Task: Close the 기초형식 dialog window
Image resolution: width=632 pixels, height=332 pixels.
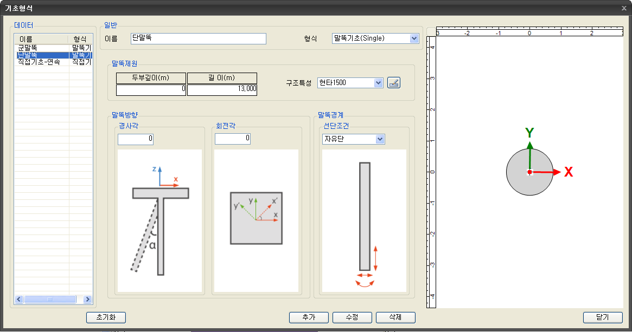Action: pyautogui.click(x=624, y=8)
